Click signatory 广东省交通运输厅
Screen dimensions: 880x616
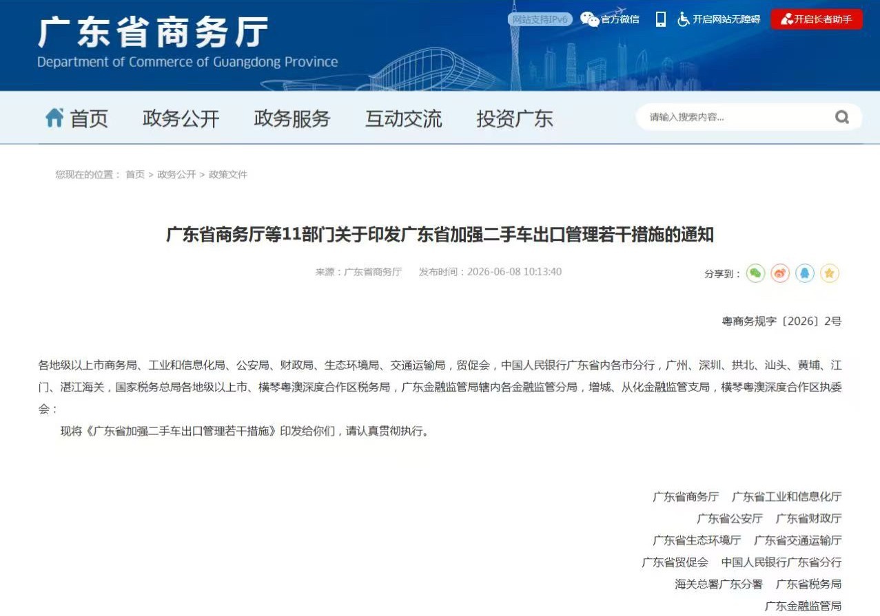click(x=797, y=540)
